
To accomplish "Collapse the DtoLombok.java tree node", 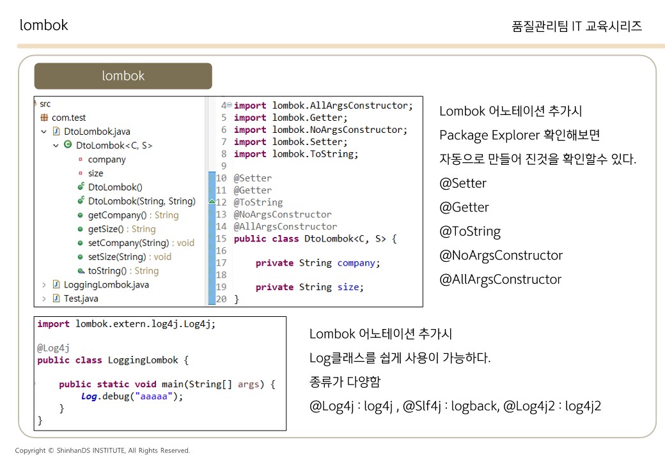I will tap(43, 132).
